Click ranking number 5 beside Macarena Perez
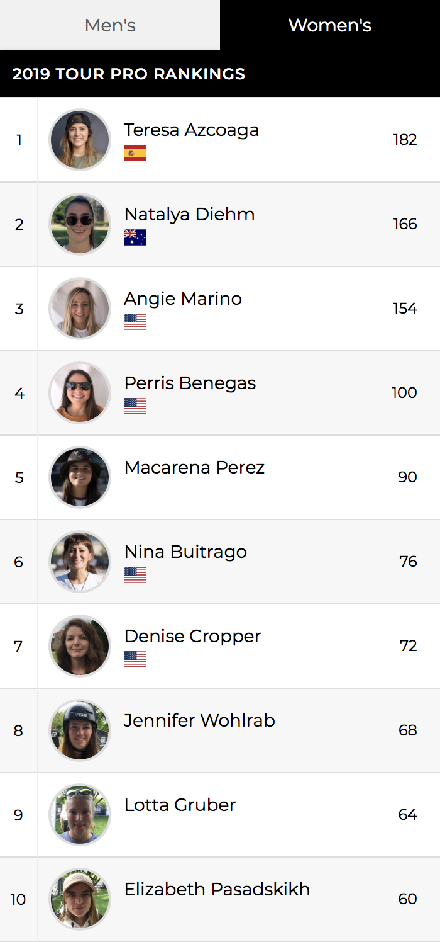The image size is (440, 942). point(19,477)
